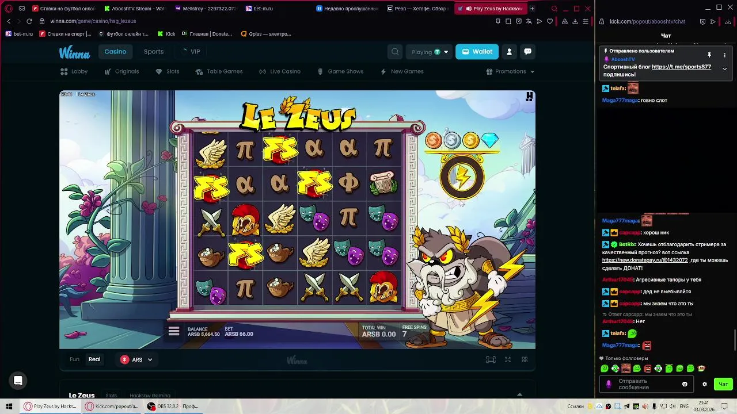Open the kick.com popout taskbar item
Screen dimensions: 737x414
pos(112,406)
